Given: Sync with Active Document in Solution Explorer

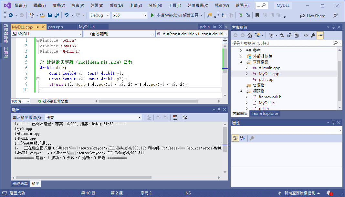Looking at the screenshot, I should [x=282, y=35].
